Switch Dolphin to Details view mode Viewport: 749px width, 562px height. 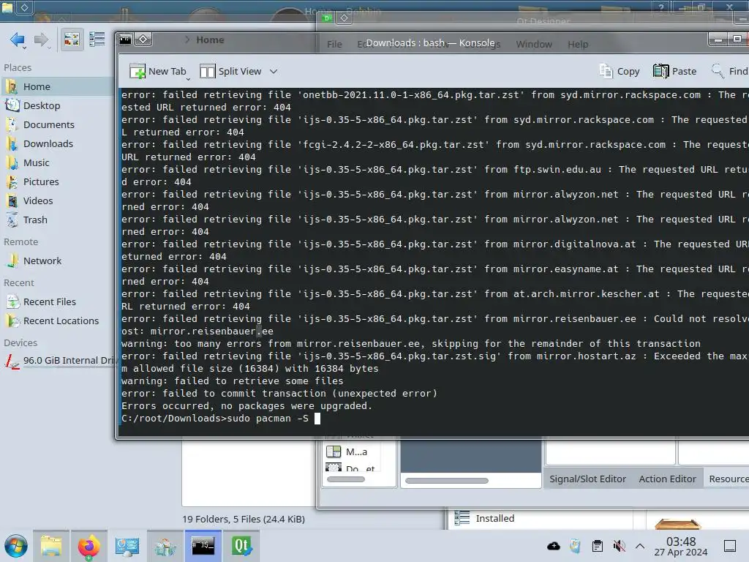coord(97,40)
